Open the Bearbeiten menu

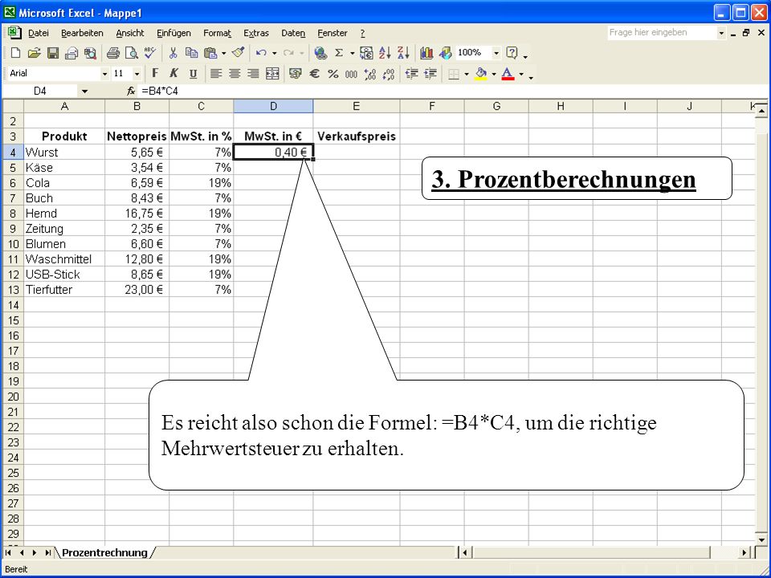point(82,33)
